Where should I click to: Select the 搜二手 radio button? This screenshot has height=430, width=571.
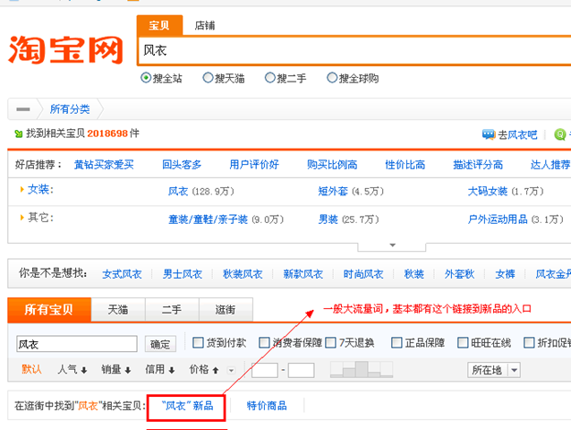pos(270,79)
